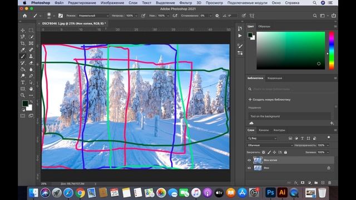The height and width of the screenshot is (200, 356).
Task: Toggle pixel layer filter icon
Action: point(290,138)
